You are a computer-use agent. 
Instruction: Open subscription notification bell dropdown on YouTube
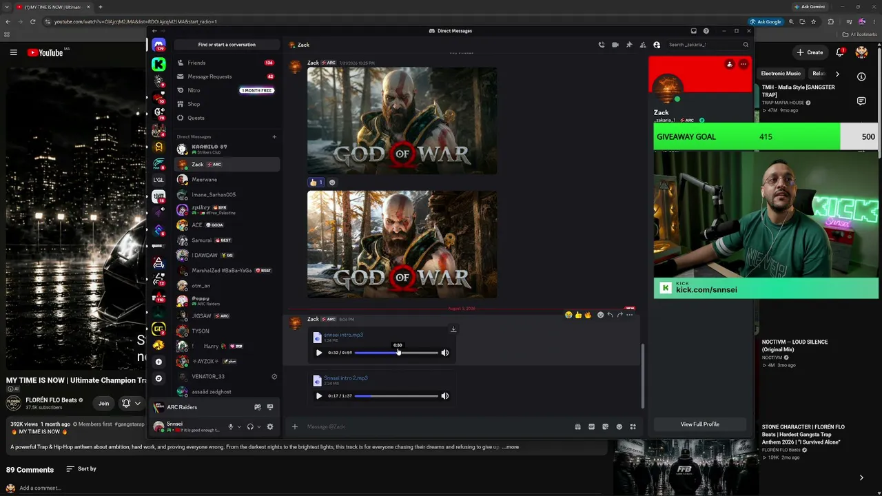131,404
